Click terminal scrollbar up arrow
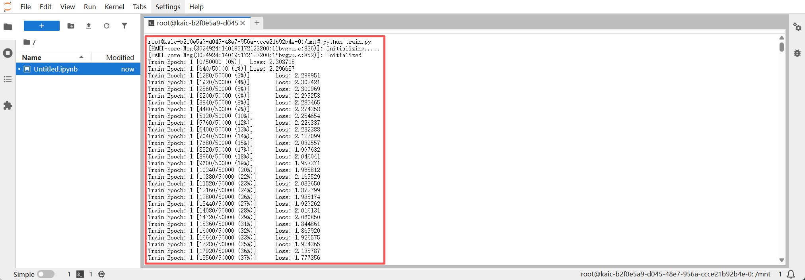The width and height of the screenshot is (805, 280). pyautogui.click(x=782, y=38)
